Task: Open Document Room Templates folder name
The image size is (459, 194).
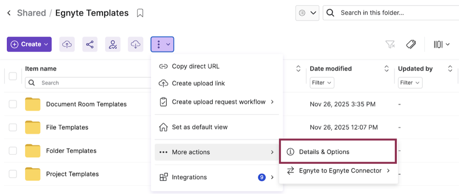Action: 86,104
